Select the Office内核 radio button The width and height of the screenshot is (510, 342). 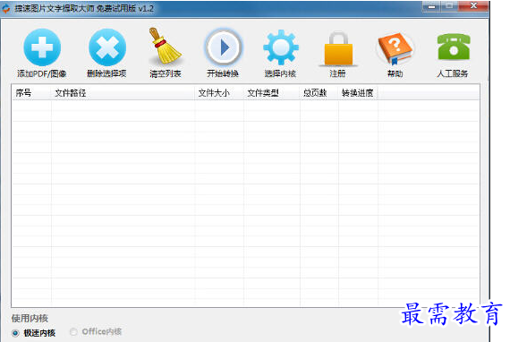coord(73,331)
